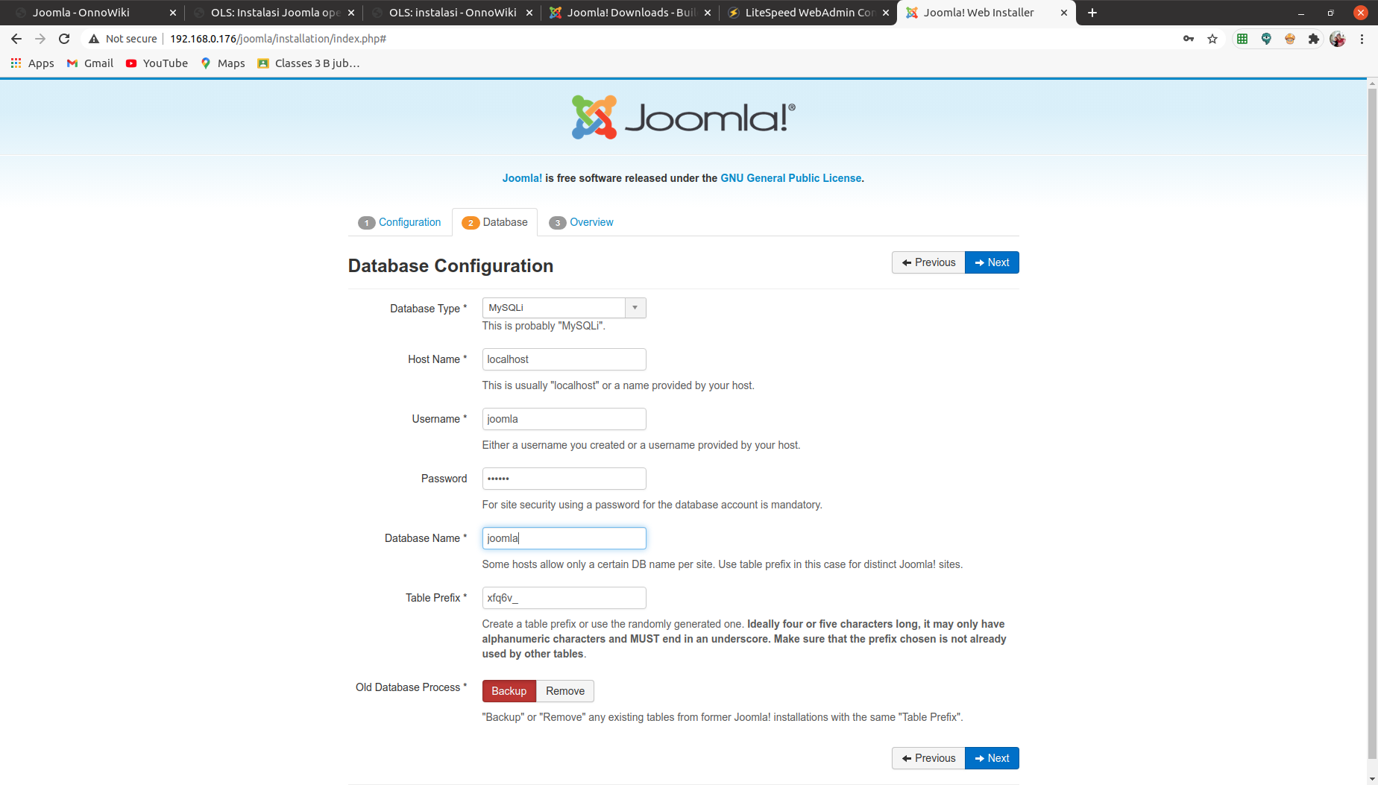The width and height of the screenshot is (1378, 785).
Task: Reload the current page
Action: [64, 39]
